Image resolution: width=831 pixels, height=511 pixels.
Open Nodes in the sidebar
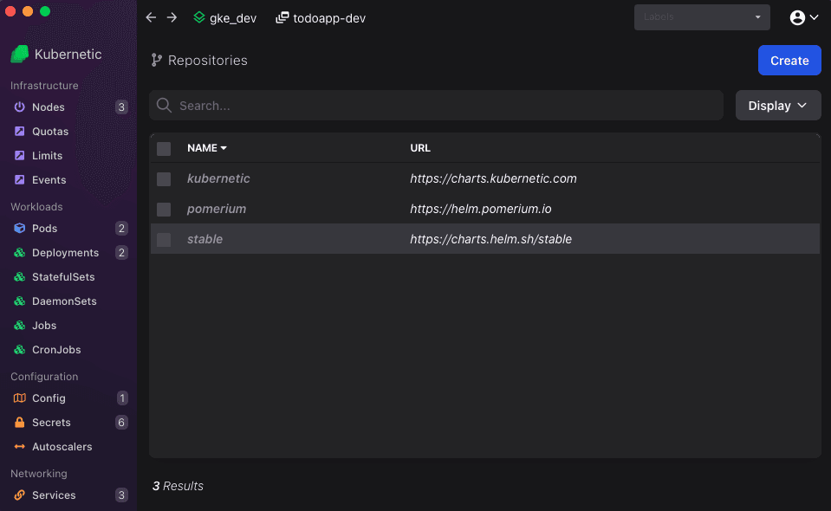[x=49, y=107]
